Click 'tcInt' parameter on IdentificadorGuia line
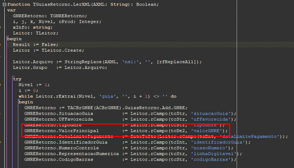 pos(178,142)
